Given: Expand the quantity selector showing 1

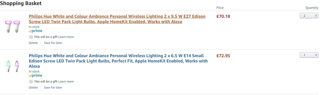Looking at the screenshot, I should [309, 55].
